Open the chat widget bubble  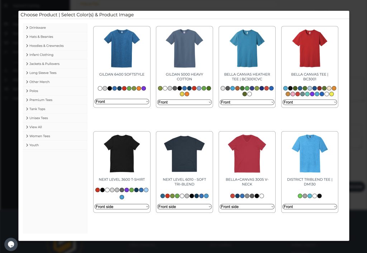pyautogui.click(x=11, y=244)
